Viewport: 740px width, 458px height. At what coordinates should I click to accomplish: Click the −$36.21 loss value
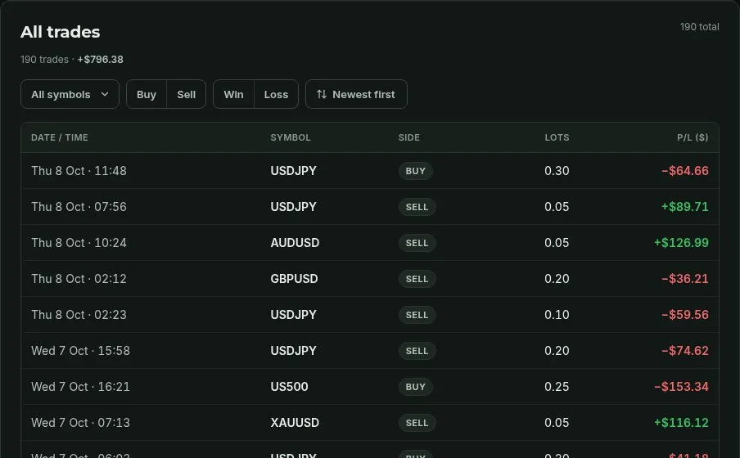click(685, 279)
